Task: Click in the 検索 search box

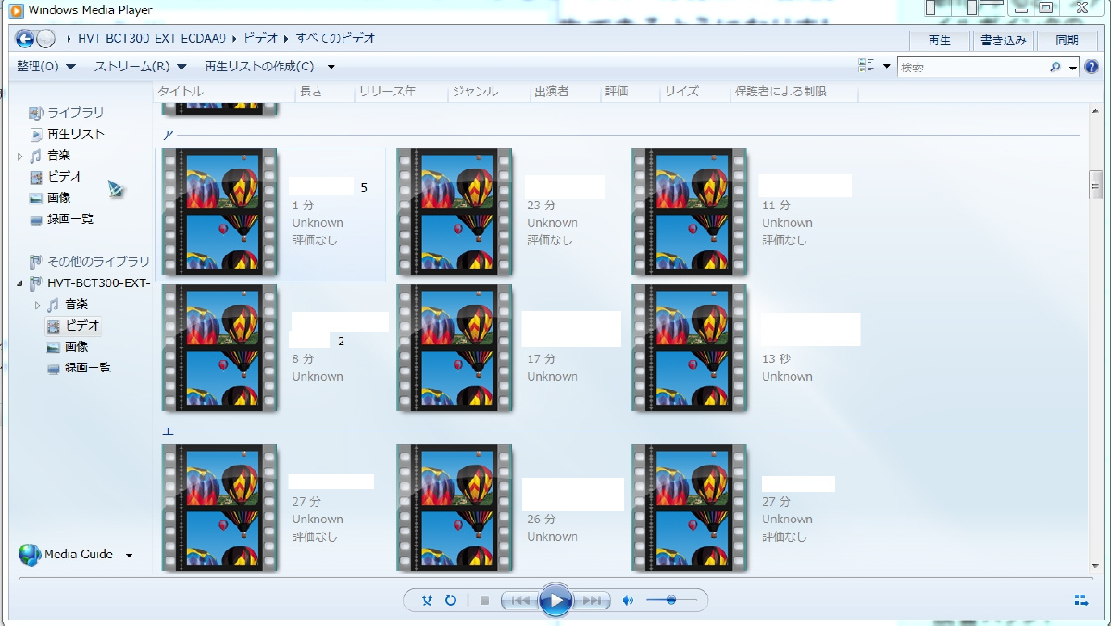Action: (x=972, y=68)
